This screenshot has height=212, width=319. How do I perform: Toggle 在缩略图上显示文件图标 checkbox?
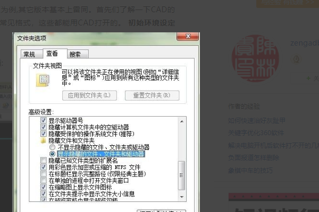pos(44,187)
